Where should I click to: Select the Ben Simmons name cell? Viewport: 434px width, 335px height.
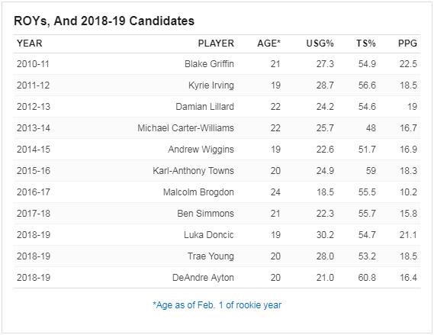click(206, 214)
